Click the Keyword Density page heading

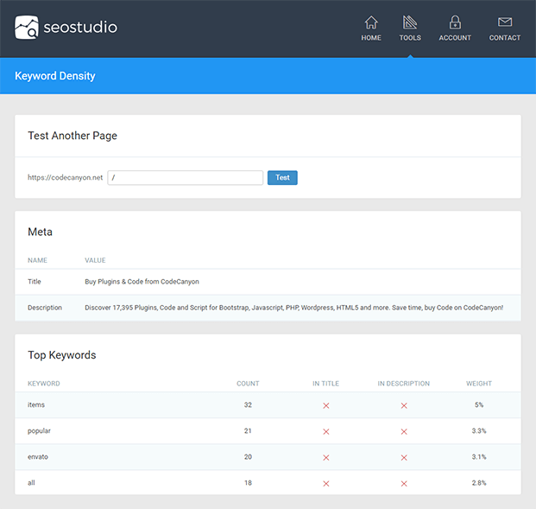point(55,76)
